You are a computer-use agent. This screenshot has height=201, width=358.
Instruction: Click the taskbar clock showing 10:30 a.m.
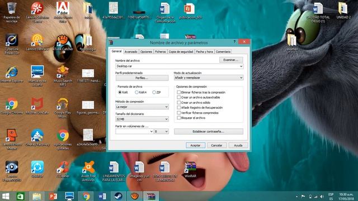346,197
